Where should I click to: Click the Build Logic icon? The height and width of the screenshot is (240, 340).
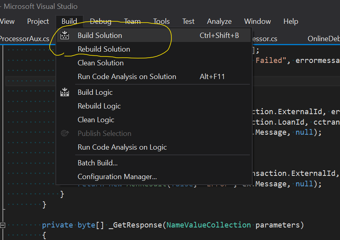(65, 92)
